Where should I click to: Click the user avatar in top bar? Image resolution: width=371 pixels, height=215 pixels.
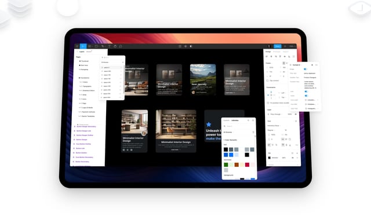click(269, 46)
